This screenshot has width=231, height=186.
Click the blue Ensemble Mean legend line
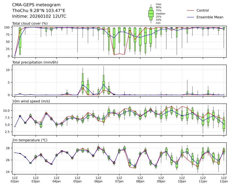click(191, 17)
